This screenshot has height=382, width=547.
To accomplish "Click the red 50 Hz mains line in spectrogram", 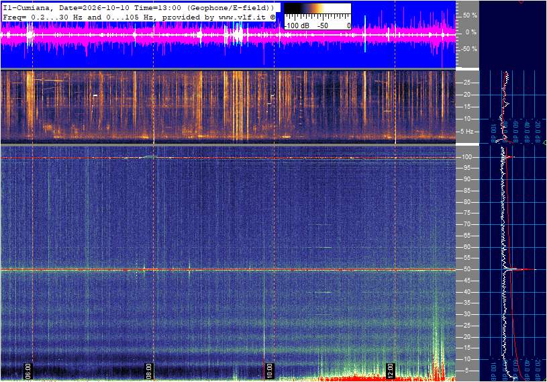I will coord(228,269).
